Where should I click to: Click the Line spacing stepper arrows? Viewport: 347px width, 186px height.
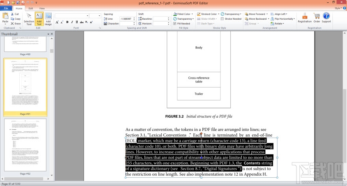click(134, 19)
